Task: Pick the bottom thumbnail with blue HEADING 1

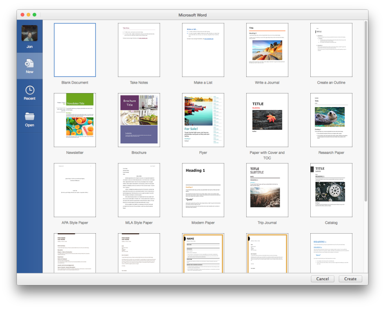Action: pos(331,253)
